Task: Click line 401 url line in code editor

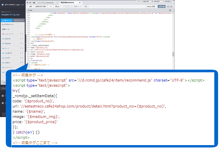Action: [57, 50]
